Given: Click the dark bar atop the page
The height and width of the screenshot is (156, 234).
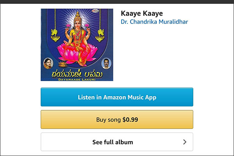Looking at the screenshot, I should (117, 2).
